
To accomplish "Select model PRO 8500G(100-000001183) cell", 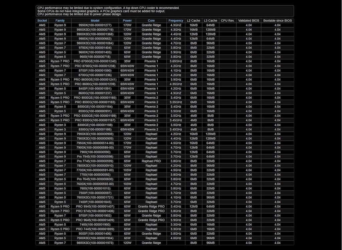I will coord(95,102).
